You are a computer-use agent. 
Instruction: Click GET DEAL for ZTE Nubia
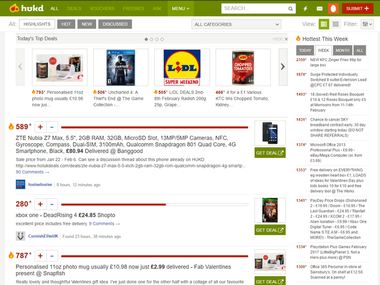(x=270, y=153)
